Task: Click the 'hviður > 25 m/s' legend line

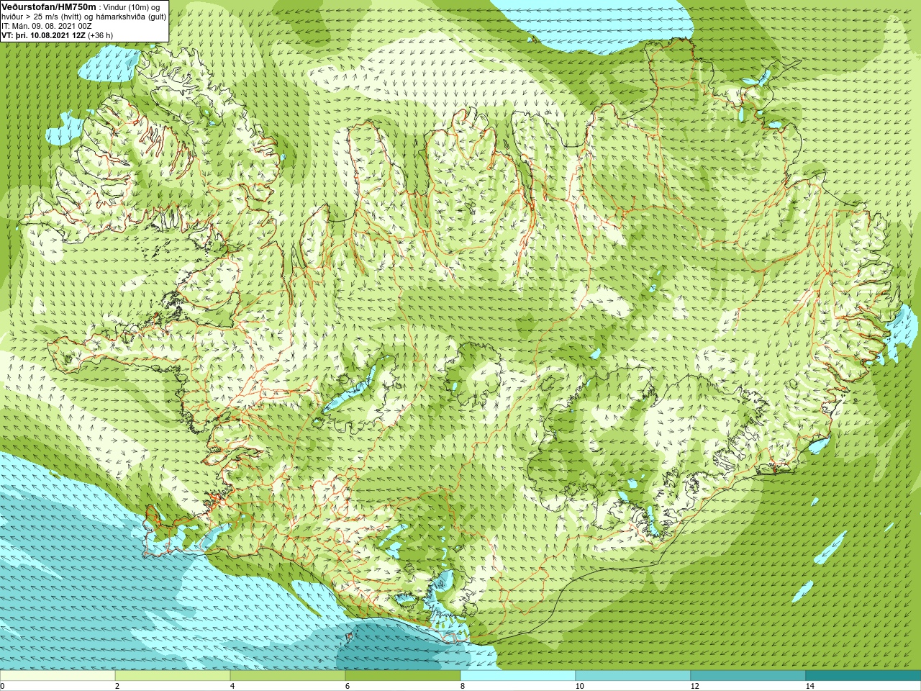Action: point(84,17)
